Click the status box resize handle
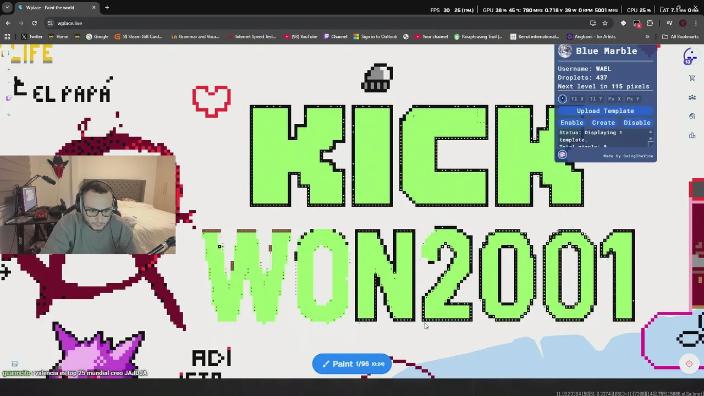 [651, 145]
